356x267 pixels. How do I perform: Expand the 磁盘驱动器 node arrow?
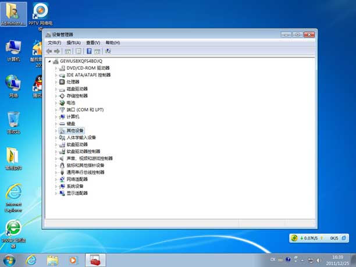[56, 89]
